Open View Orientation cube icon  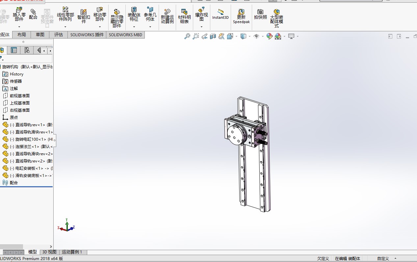pyautogui.click(x=230, y=36)
